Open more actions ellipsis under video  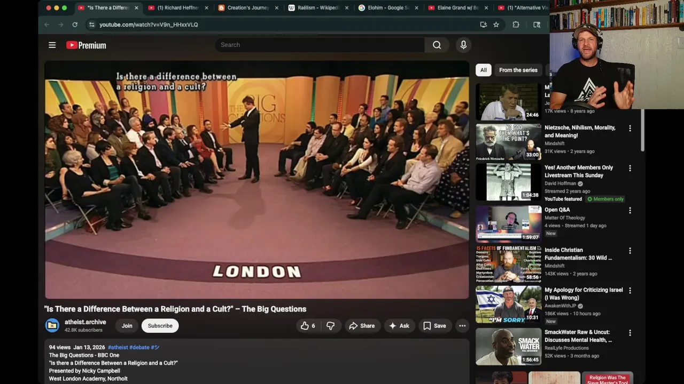tap(462, 326)
